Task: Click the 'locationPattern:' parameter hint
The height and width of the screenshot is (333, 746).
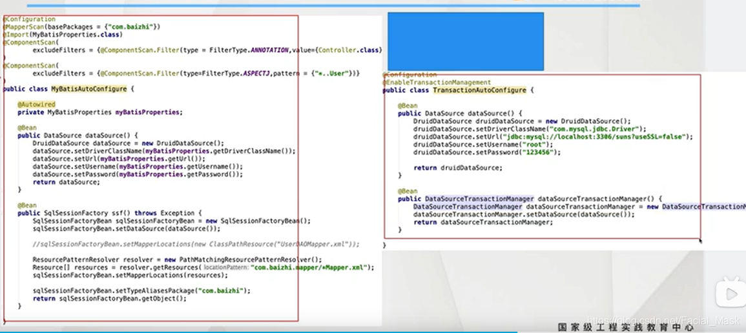Action: [x=226, y=268]
